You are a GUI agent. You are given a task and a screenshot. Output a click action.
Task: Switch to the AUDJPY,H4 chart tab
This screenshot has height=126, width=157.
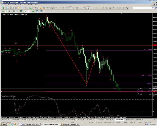coord(53,120)
